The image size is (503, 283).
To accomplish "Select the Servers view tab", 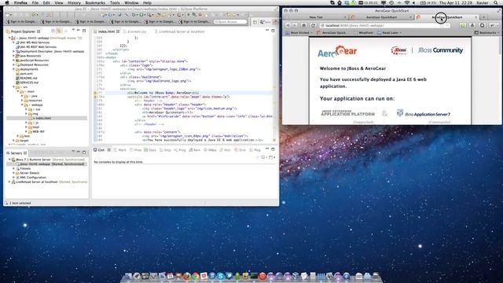I will click(16, 153).
